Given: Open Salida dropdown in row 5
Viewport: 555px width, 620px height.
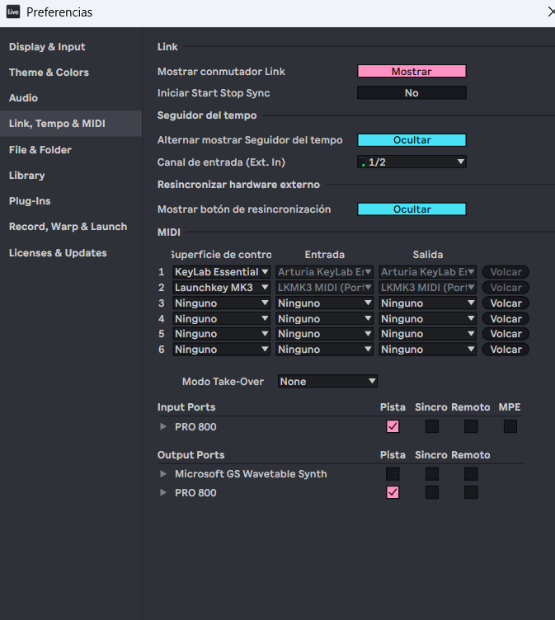Looking at the screenshot, I should click(x=428, y=334).
